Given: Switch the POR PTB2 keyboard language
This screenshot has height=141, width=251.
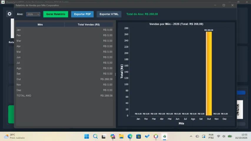Looking at the screenshot, I should (x=211, y=136).
